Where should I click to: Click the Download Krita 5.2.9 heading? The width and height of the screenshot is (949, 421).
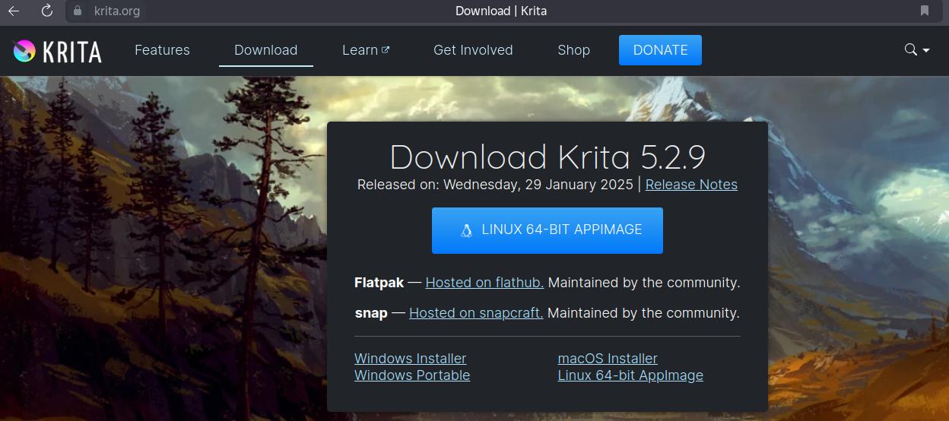[547, 157]
